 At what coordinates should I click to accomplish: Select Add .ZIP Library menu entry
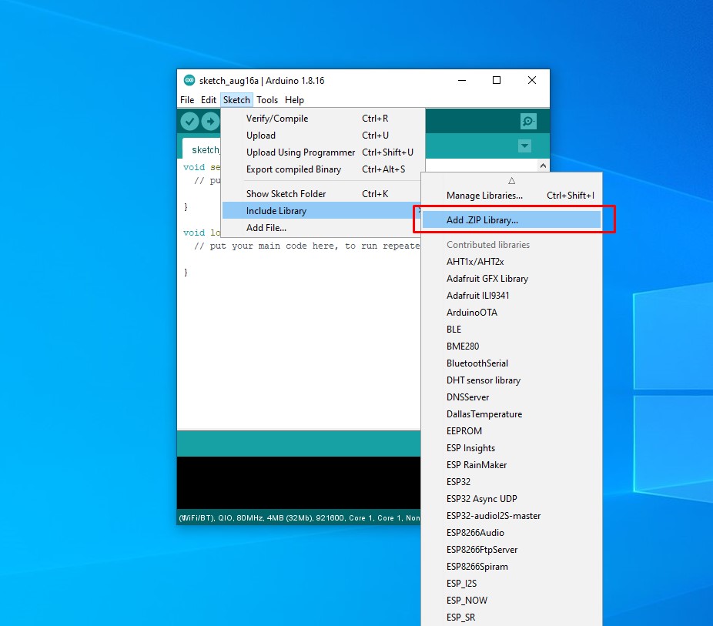(482, 220)
